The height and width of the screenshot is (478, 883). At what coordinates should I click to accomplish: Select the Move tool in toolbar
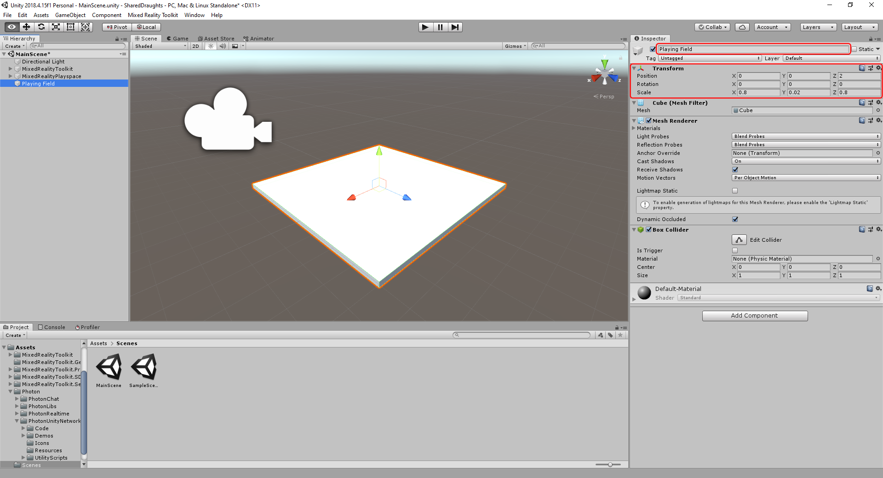click(27, 27)
